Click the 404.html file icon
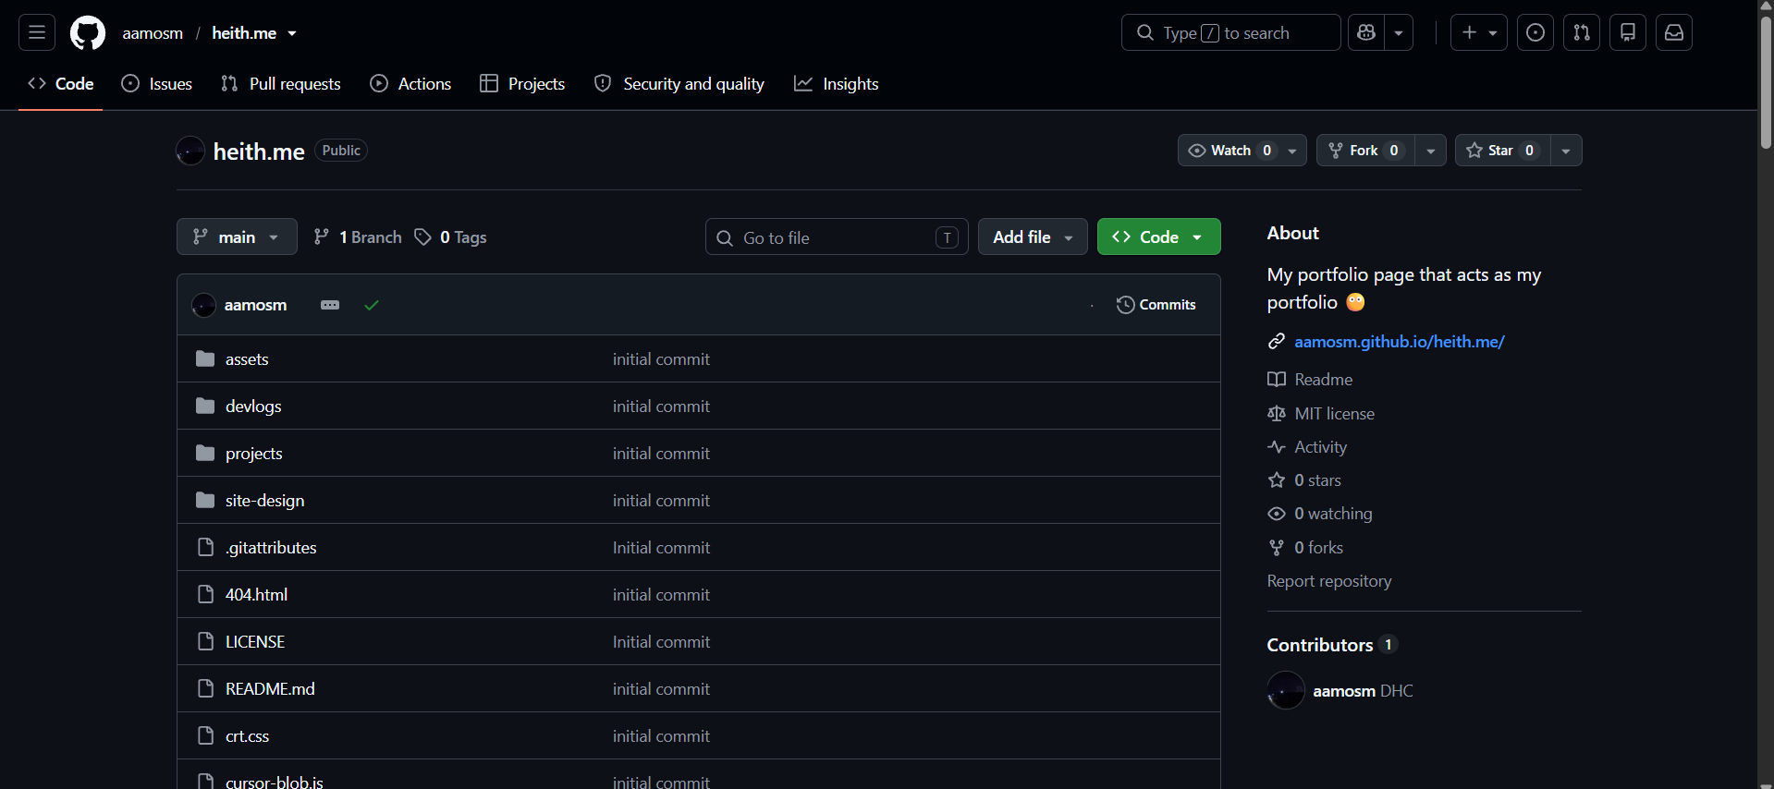The image size is (1774, 789). click(x=205, y=594)
